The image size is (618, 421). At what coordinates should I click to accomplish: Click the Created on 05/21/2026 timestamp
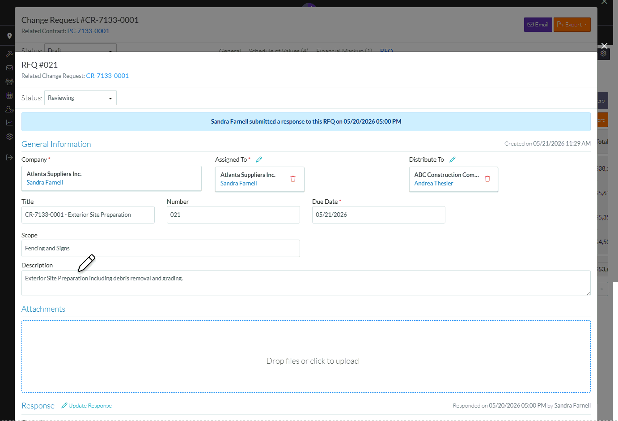click(547, 143)
